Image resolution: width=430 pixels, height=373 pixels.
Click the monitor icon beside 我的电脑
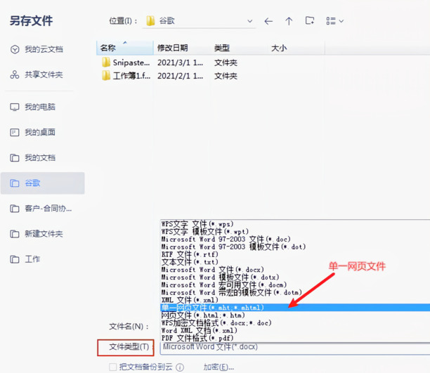click(15, 107)
